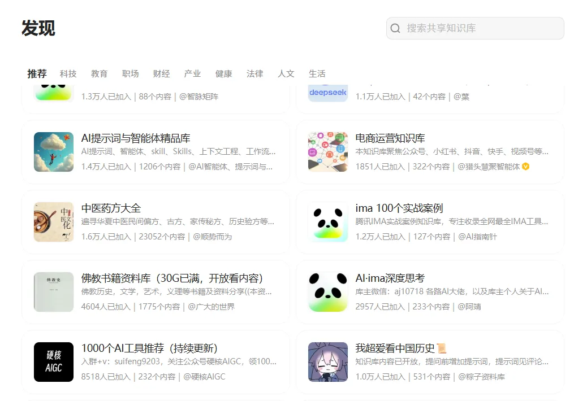This screenshot has height=401, width=587.
Task: Click the panda icon for AI·ima深度思考
Action: click(328, 292)
